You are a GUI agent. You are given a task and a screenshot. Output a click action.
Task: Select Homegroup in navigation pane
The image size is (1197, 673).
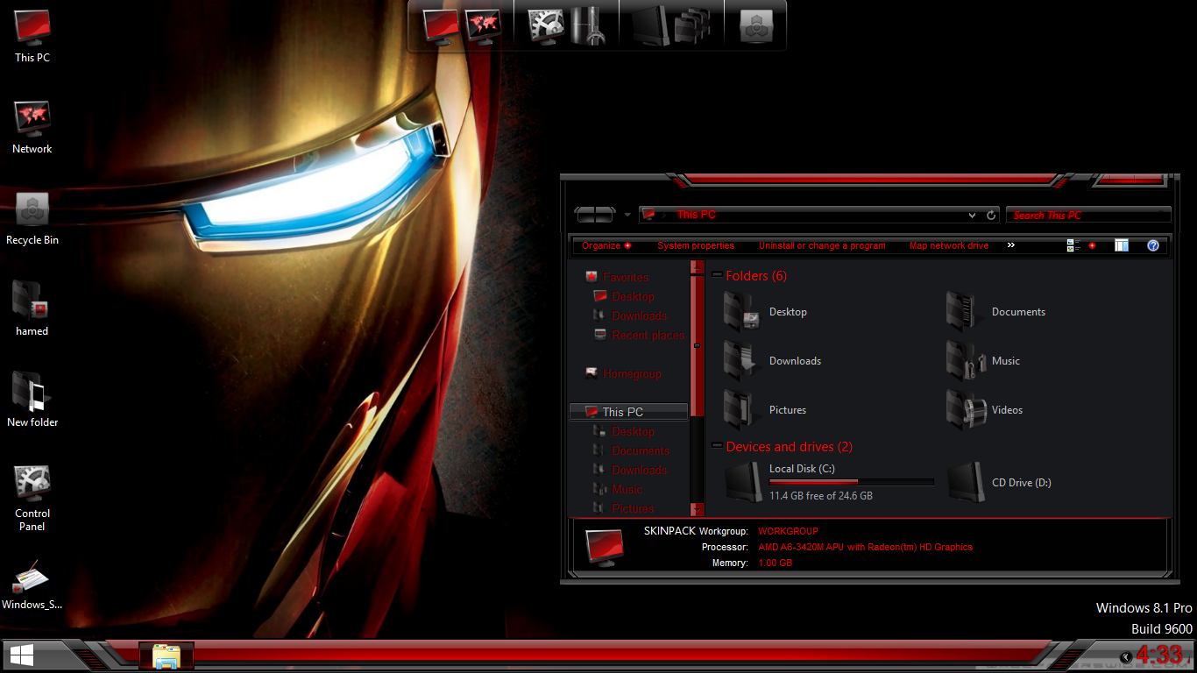[x=631, y=374]
